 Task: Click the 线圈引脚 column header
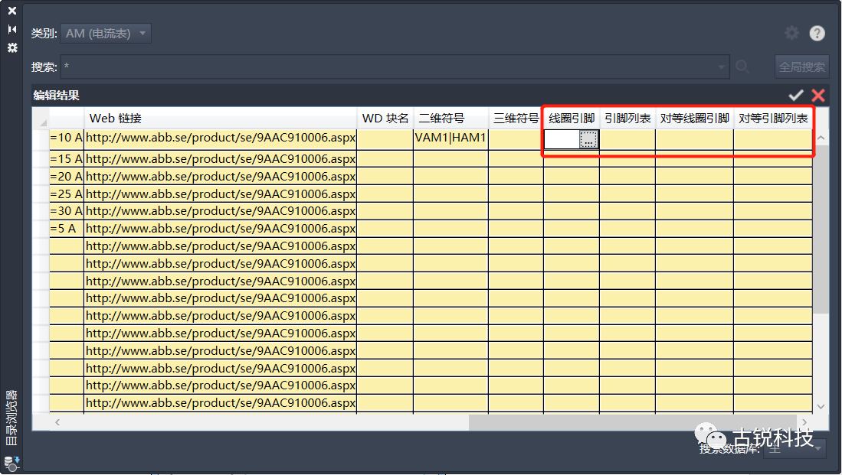(572, 119)
